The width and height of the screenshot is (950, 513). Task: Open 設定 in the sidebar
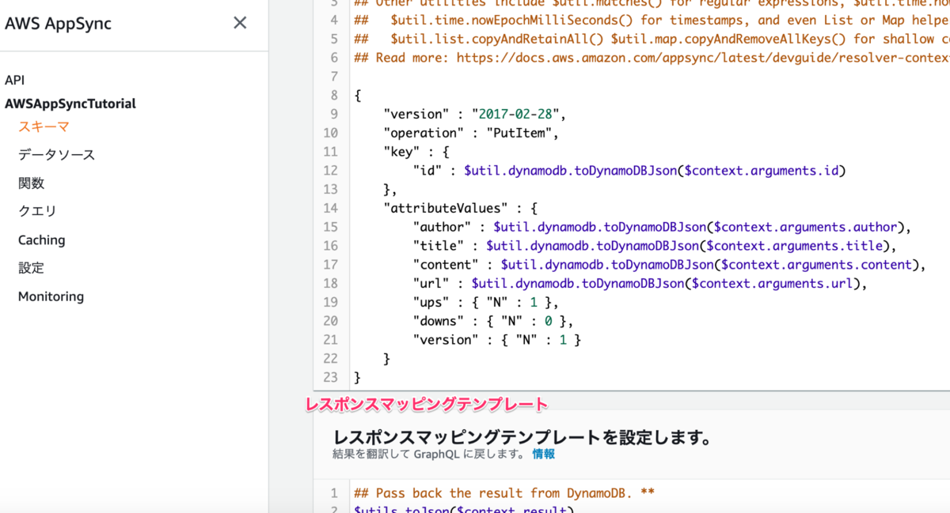[x=32, y=268]
